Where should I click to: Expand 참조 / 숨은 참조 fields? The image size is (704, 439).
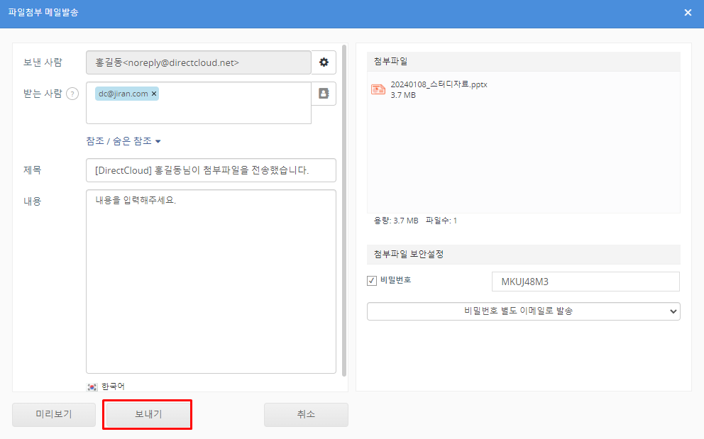click(123, 141)
